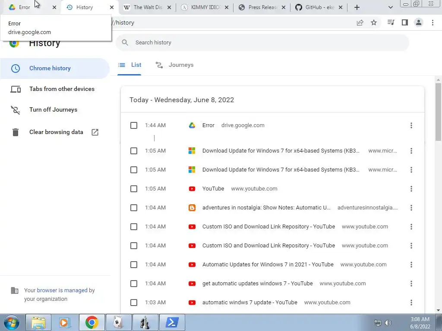This screenshot has width=442, height=331.
Task: Check the 1:44 AM Error entry checkbox
Action: click(134, 125)
